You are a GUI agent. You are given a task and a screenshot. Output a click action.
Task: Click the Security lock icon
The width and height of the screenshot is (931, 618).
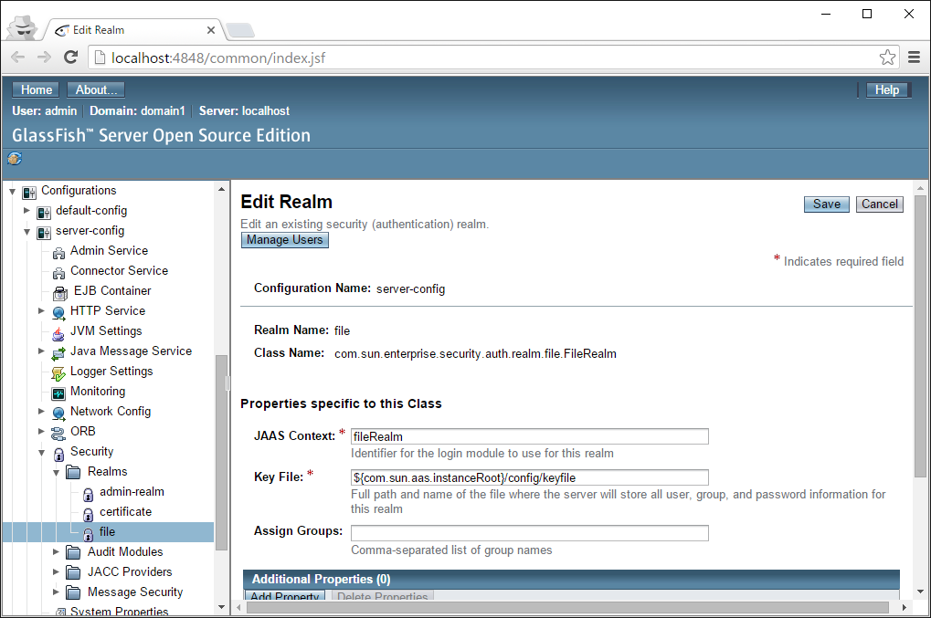[58, 454]
